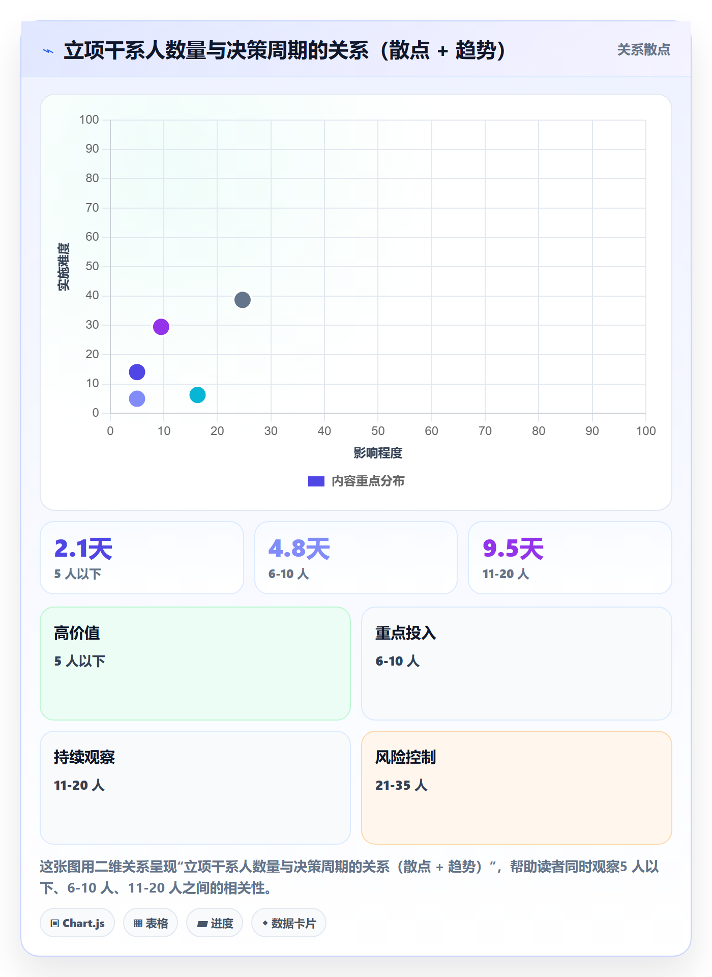The height and width of the screenshot is (977, 712).
Task: Click the 关系散点 label in header
Action: [643, 50]
